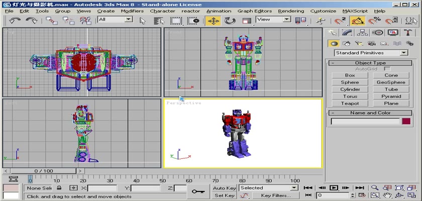The image size is (422, 201).
Task: Select the Cameras category icon
Action: point(372,43)
